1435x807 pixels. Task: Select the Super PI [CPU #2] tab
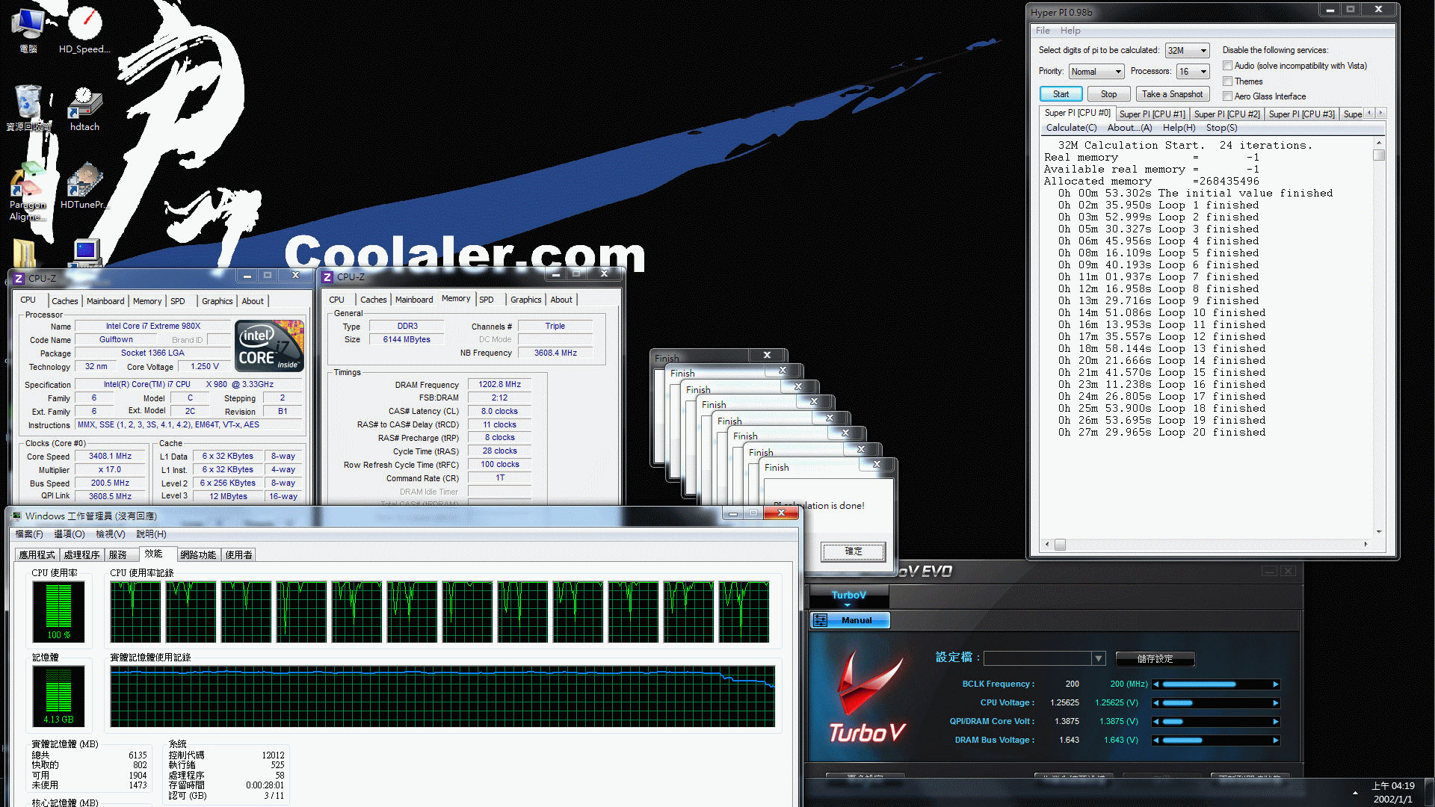coord(1226,114)
